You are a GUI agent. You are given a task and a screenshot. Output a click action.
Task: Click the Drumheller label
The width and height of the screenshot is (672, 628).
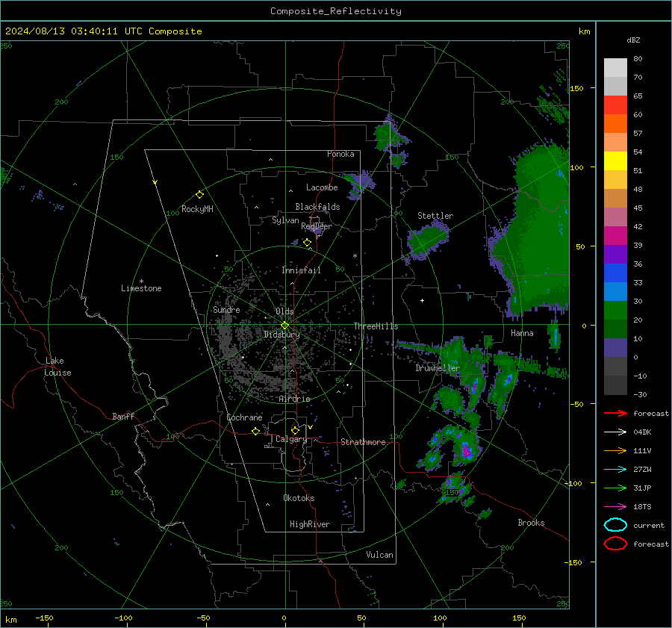[437, 368]
